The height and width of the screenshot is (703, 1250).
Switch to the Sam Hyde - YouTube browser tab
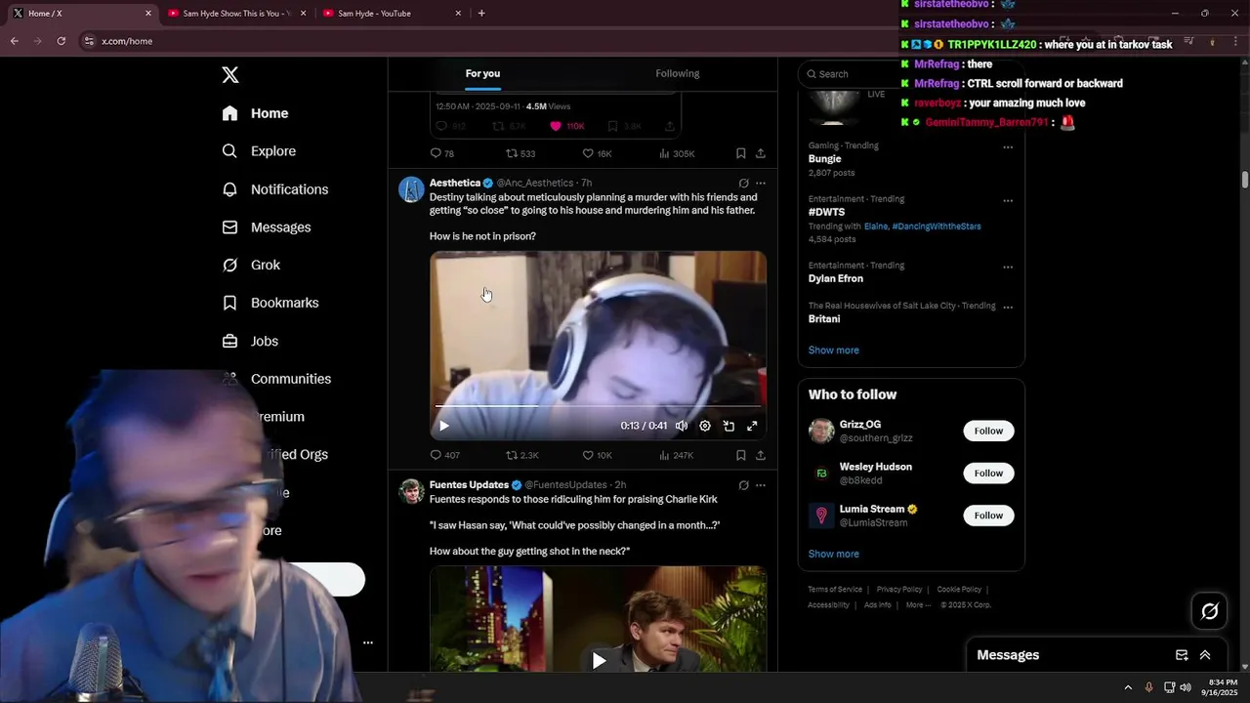click(391, 14)
